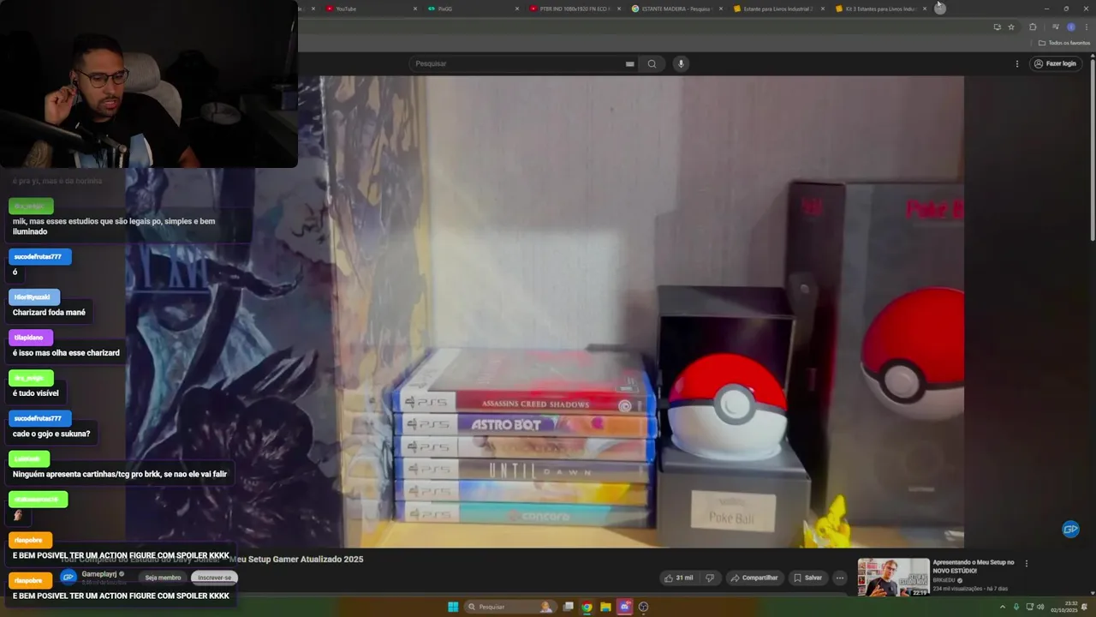Open the on-screen keyboard icon in search box
The image size is (1096, 617).
(630, 63)
